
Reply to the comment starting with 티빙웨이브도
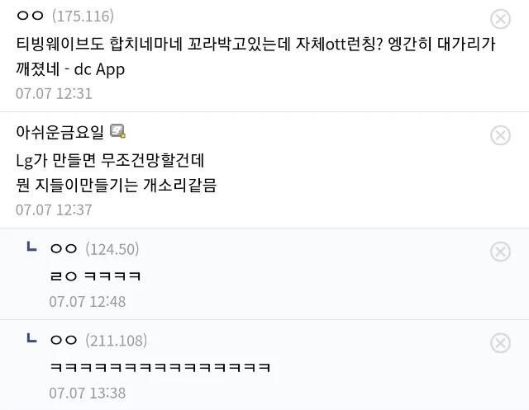pyautogui.click(x=255, y=57)
